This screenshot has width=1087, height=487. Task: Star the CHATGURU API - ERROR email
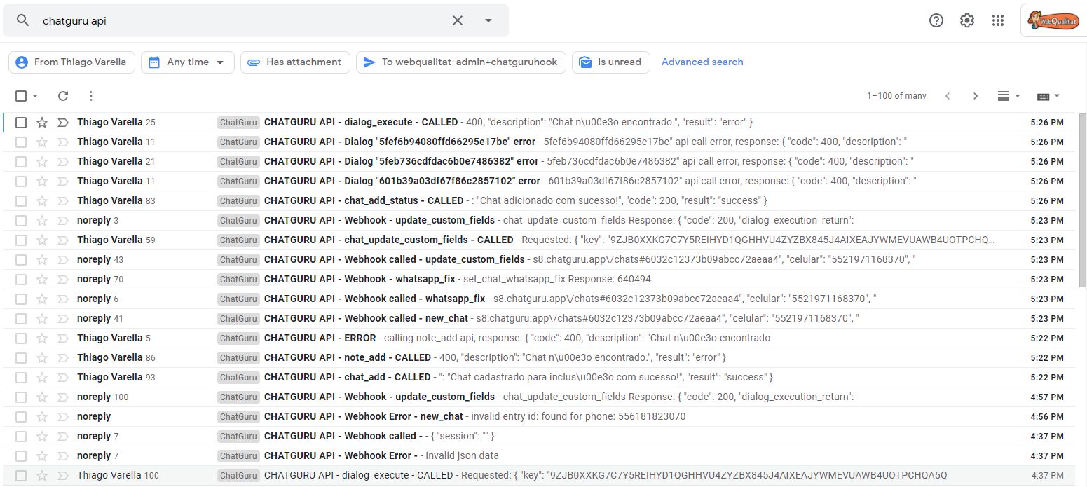(x=42, y=338)
